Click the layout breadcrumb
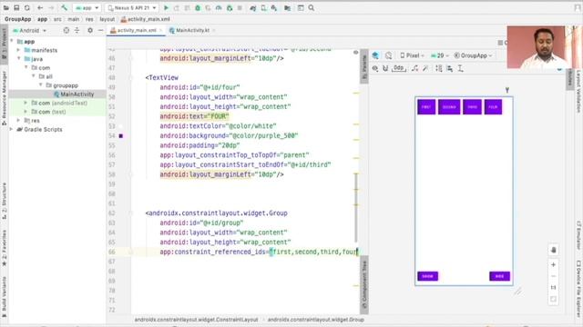The height and width of the screenshot is (327, 583). pyautogui.click(x=107, y=19)
